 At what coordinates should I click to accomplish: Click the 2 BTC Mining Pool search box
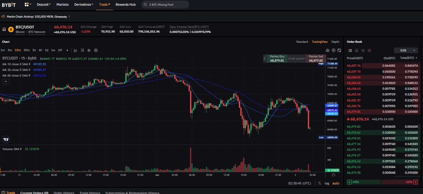coord(165,4)
